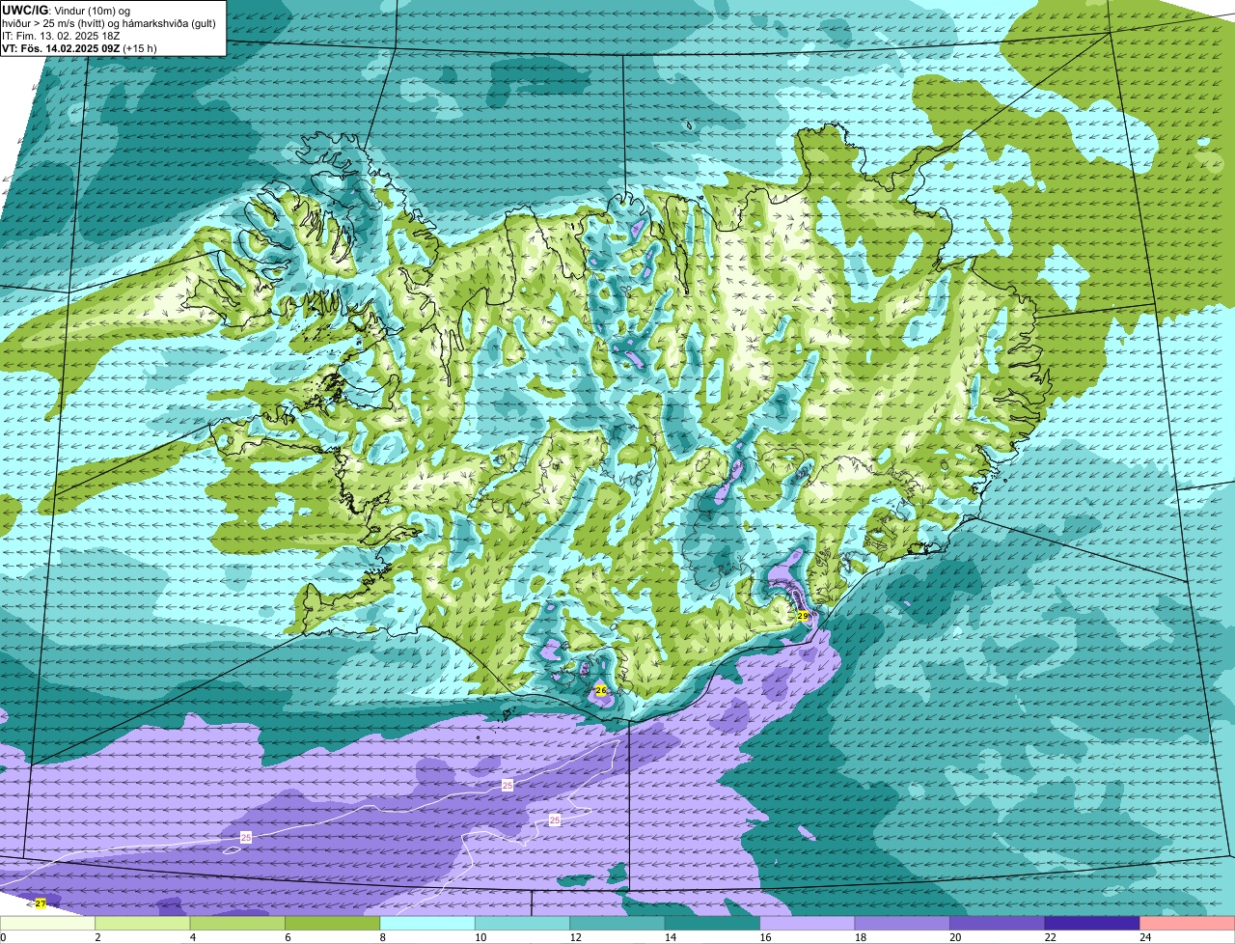Viewport: 1235px width, 944px height.
Task: Click the title line "UWC/IG: Vindur (10m) og"
Action: [67, 10]
